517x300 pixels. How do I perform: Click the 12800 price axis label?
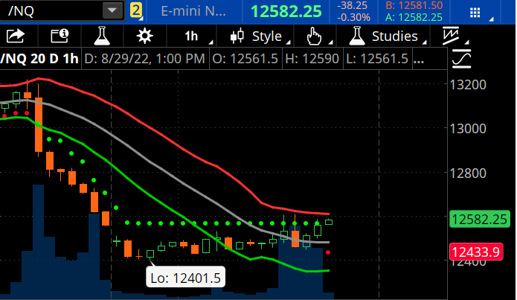pyautogui.click(x=468, y=173)
